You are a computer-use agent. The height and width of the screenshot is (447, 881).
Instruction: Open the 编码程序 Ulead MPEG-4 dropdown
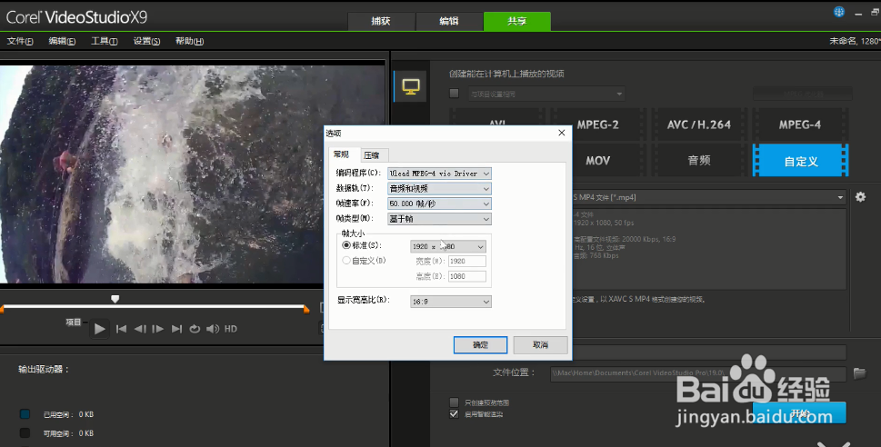439,174
